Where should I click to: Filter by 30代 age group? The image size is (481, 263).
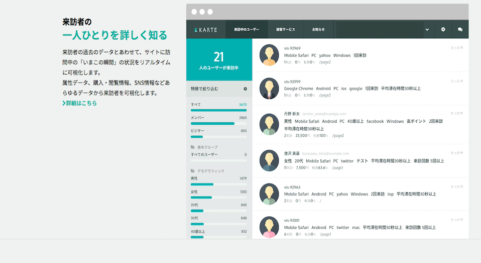(x=219, y=220)
